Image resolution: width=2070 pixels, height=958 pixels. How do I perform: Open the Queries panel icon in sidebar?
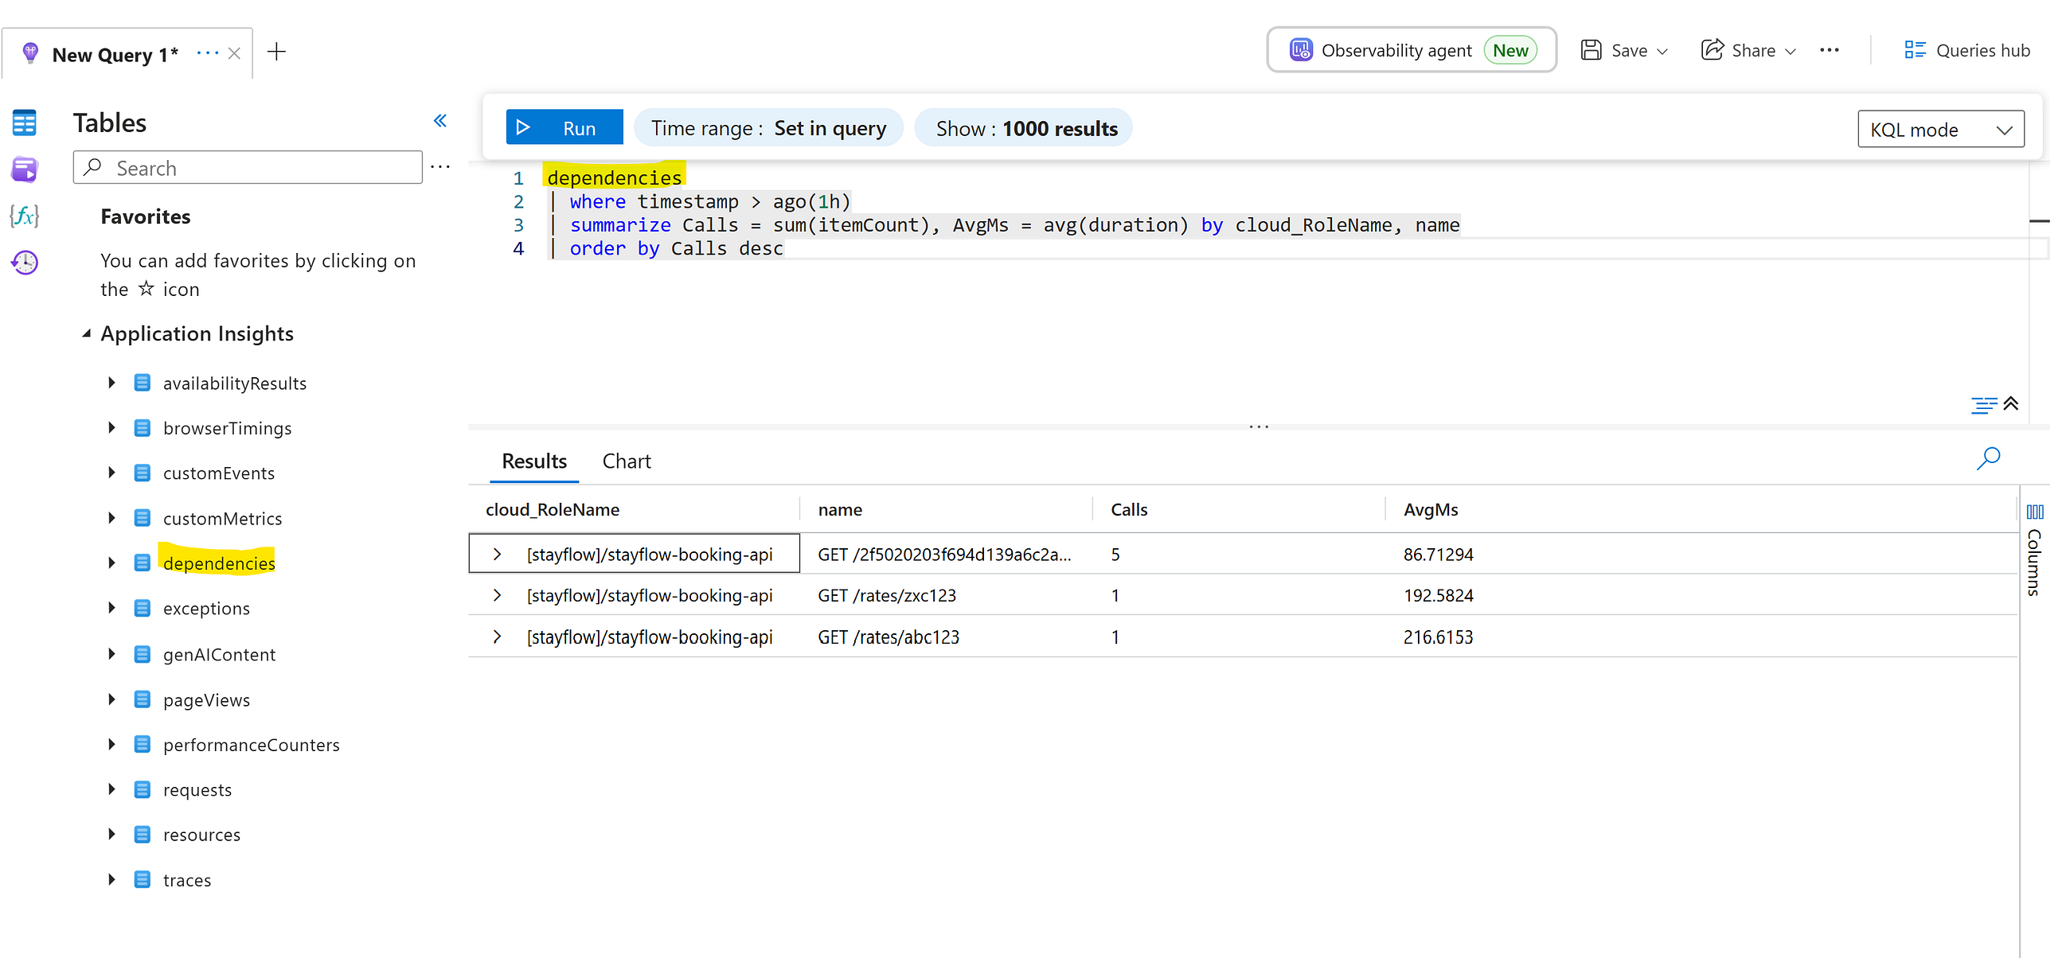24,169
